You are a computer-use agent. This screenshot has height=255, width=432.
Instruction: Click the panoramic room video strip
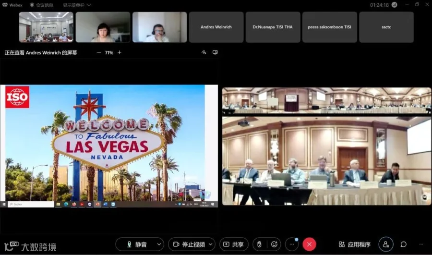[x=327, y=100]
